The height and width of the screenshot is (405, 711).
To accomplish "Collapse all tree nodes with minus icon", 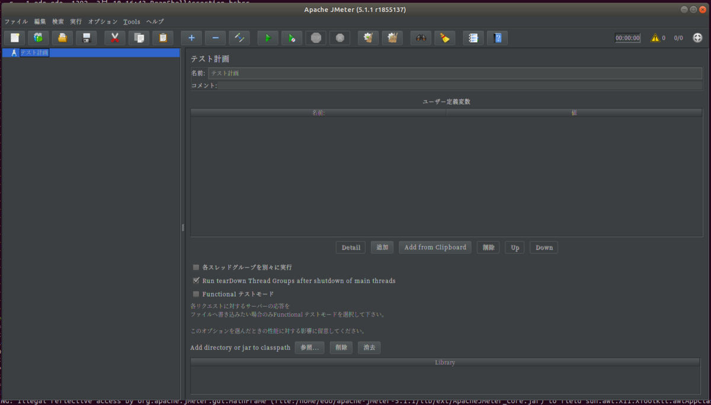I will tap(215, 37).
